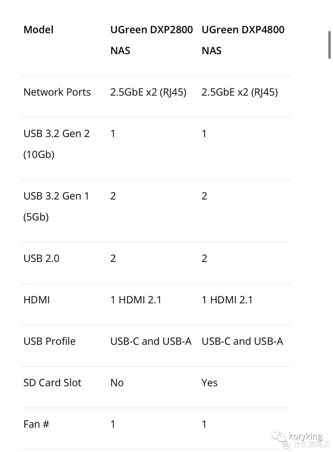Click the "Yes" SD card value
Screen dimensions: 333x452
(209, 383)
